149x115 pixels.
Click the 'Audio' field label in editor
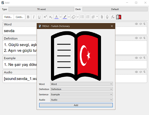pyautogui.click(x=8, y=72)
